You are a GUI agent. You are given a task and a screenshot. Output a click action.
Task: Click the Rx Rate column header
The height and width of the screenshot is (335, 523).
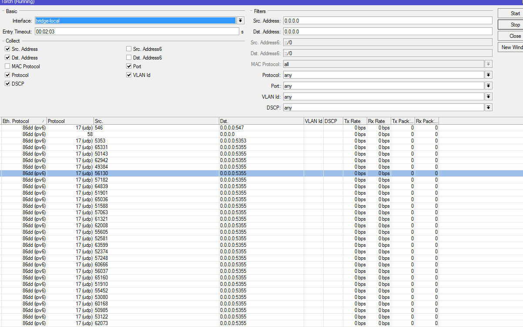pyautogui.click(x=377, y=121)
